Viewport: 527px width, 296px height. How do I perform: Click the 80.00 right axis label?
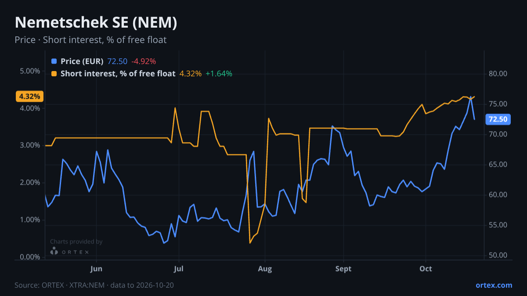[x=498, y=74]
